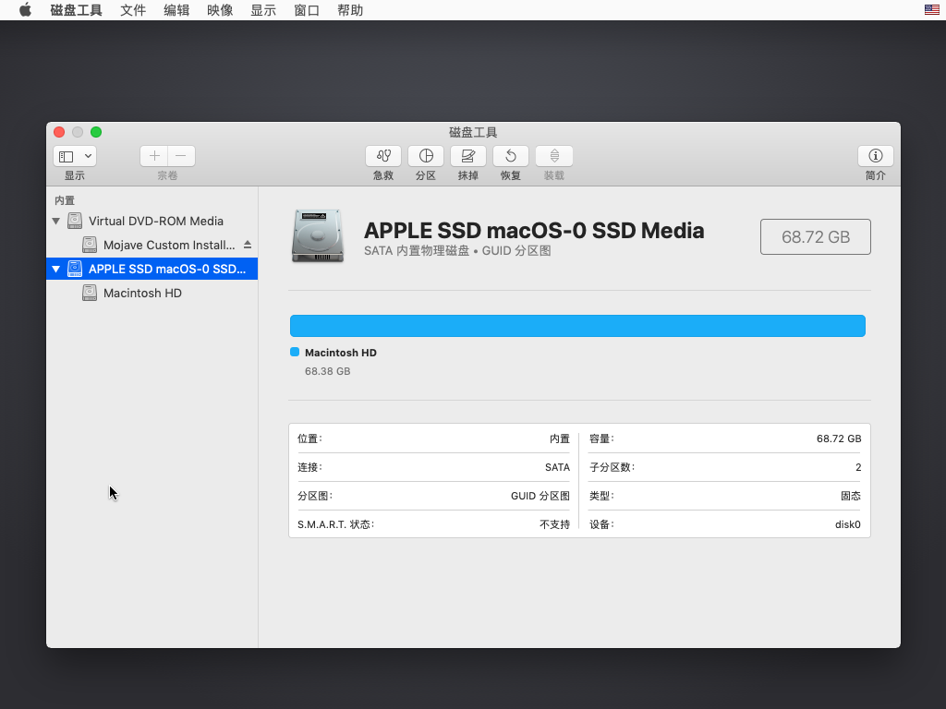Open the 编辑 menu
This screenshot has width=946, height=709.
click(x=176, y=10)
